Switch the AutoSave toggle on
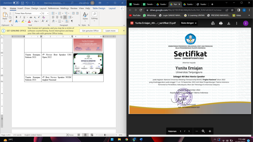The height and width of the screenshot is (142, 253). click(x=16, y=3)
